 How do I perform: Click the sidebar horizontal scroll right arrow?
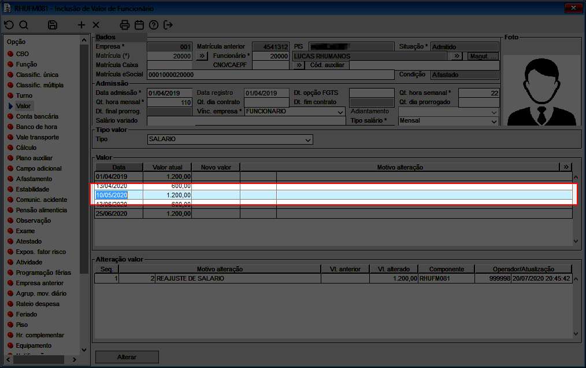[75, 359]
